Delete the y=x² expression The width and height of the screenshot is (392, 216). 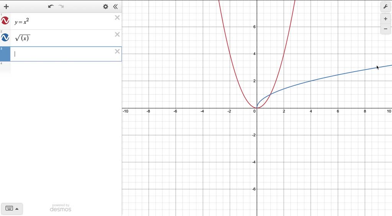tap(117, 18)
